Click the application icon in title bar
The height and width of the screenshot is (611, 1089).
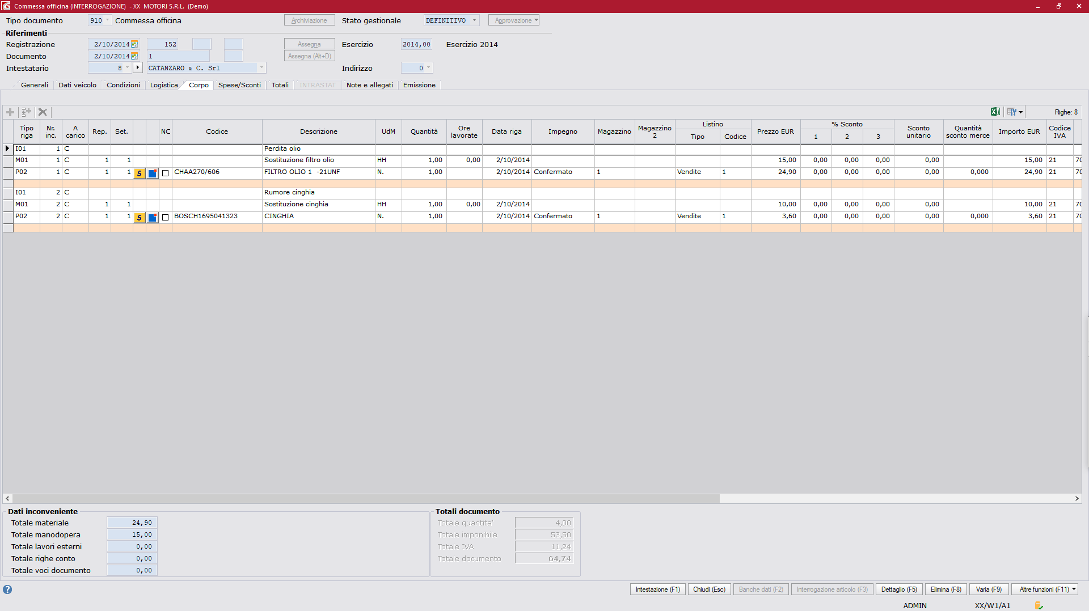(6, 6)
